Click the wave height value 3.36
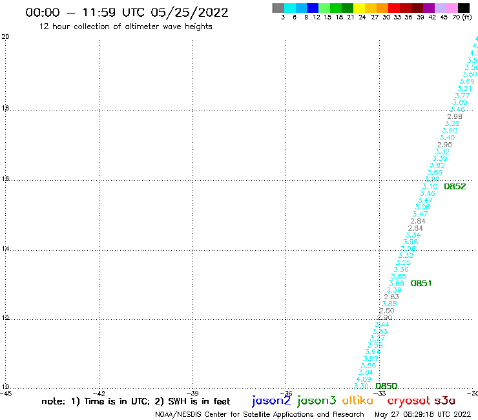 coord(401,269)
